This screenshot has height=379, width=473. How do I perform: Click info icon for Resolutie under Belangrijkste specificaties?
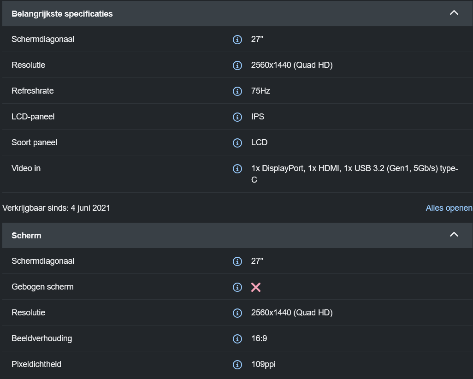tap(237, 65)
